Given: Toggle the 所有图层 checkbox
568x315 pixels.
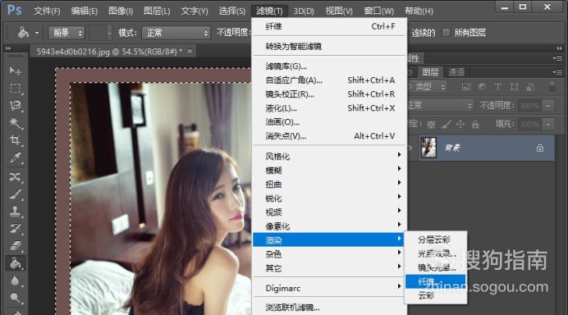Looking at the screenshot, I should coord(446,33).
